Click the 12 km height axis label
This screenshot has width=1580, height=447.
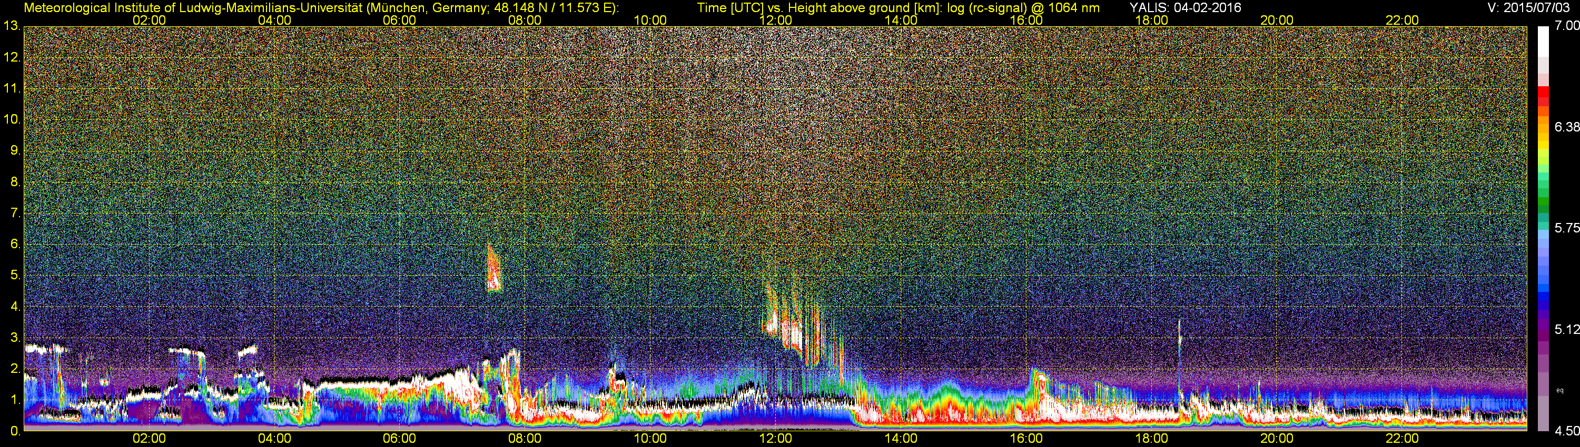point(12,57)
